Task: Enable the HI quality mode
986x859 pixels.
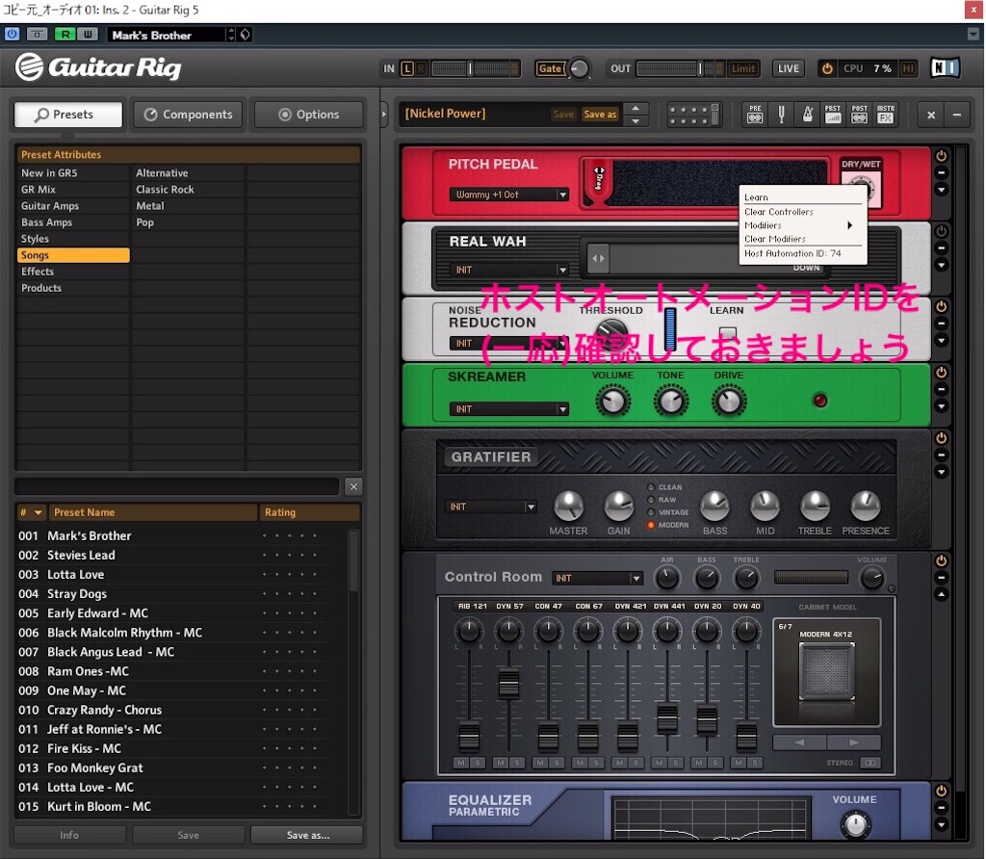Action: [x=908, y=68]
